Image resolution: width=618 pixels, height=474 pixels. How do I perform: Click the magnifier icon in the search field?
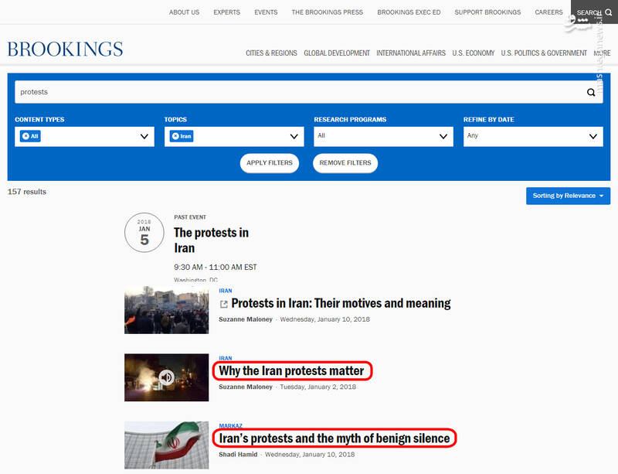point(591,92)
